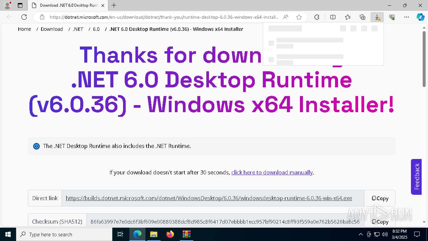428x241 pixels.
Task: Go to 6.0 breadcrumb
Action: coord(96,29)
